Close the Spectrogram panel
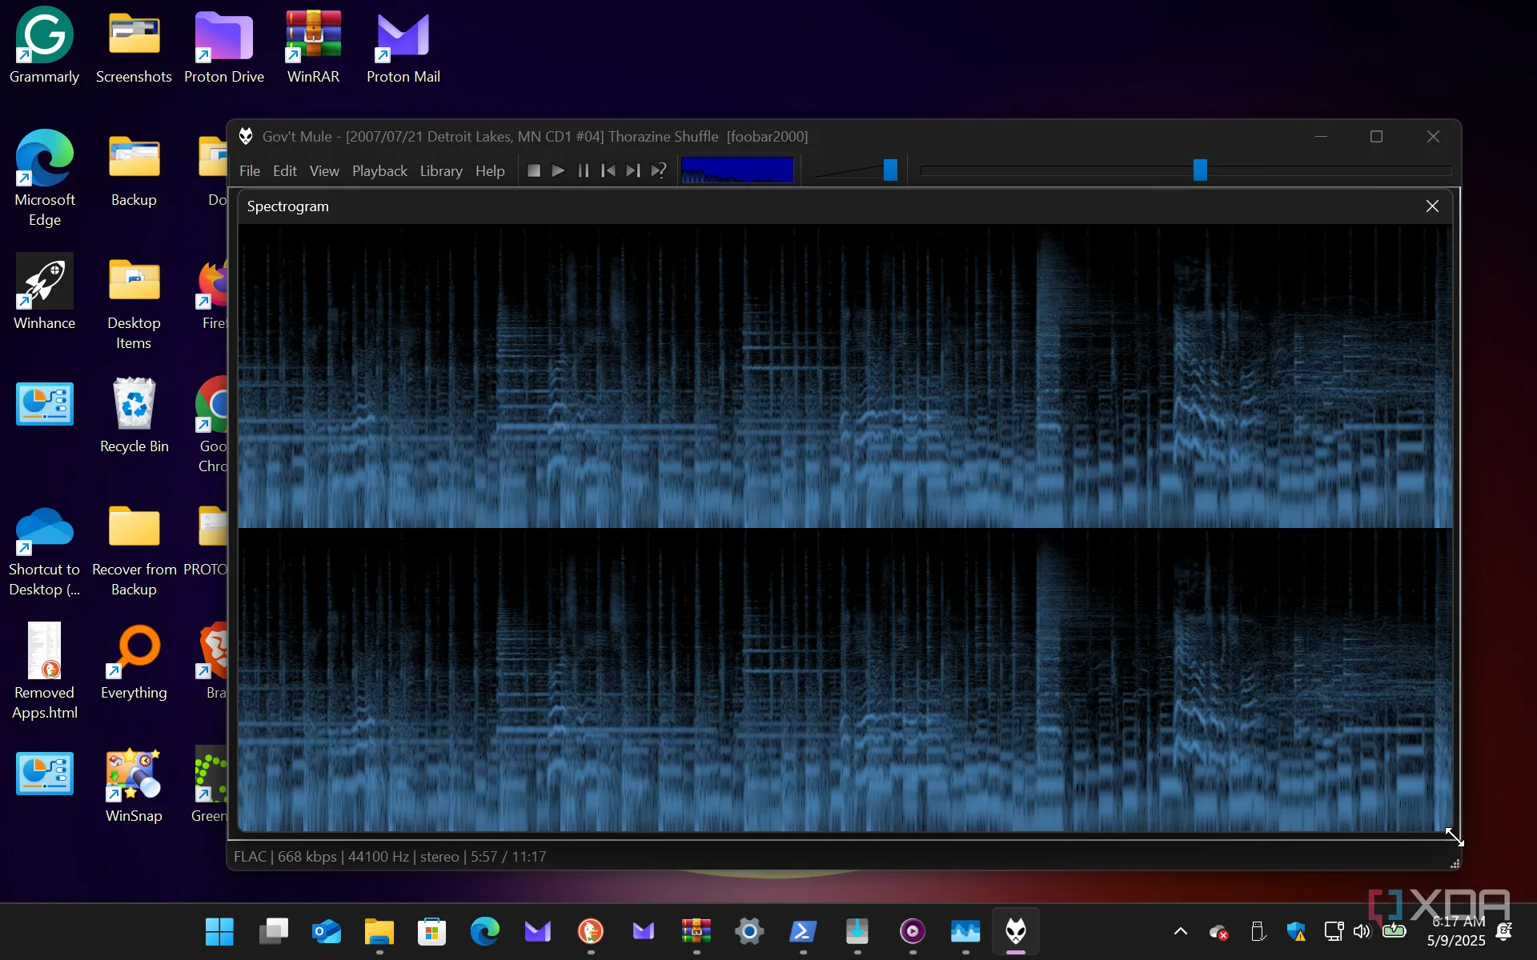Screen dimensions: 1537x960 (1432, 206)
